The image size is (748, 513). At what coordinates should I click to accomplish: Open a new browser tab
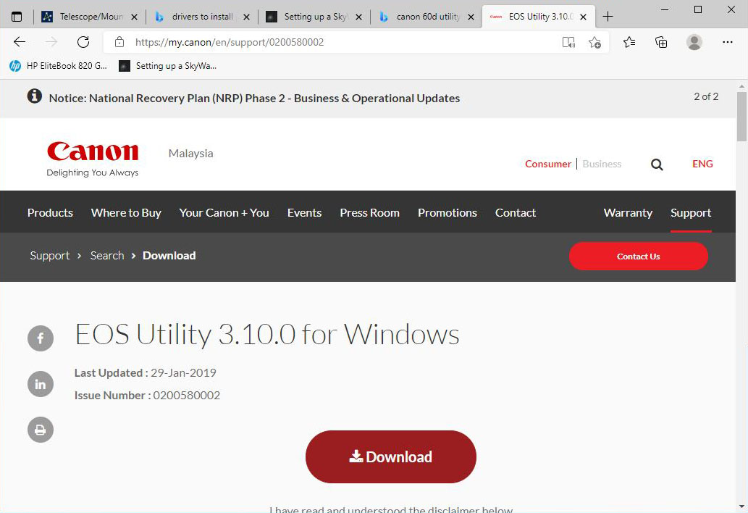click(608, 17)
